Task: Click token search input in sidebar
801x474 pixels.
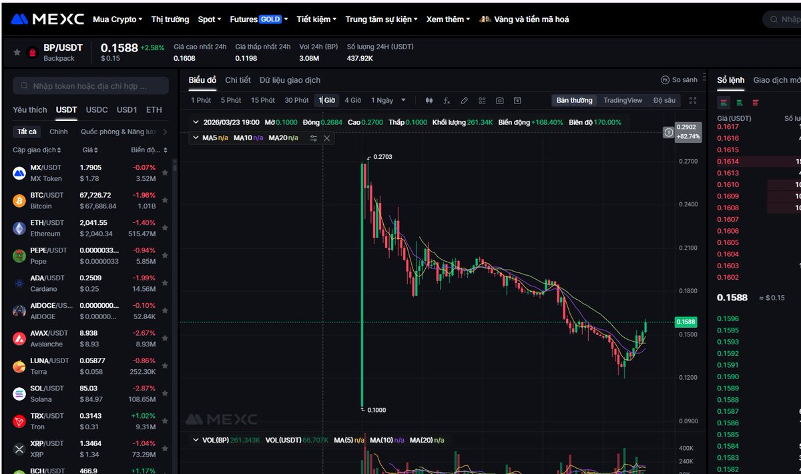Action: (89, 86)
